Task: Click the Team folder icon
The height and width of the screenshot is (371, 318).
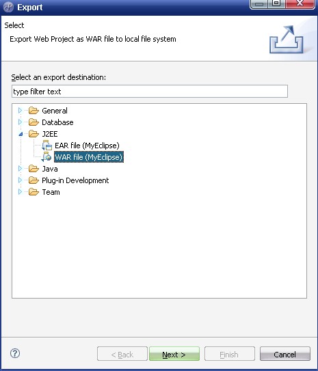Action: (34, 192)
